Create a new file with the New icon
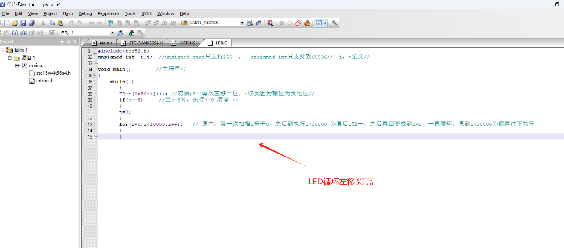Screen dimensions: 564x248 tap(6, 23)
